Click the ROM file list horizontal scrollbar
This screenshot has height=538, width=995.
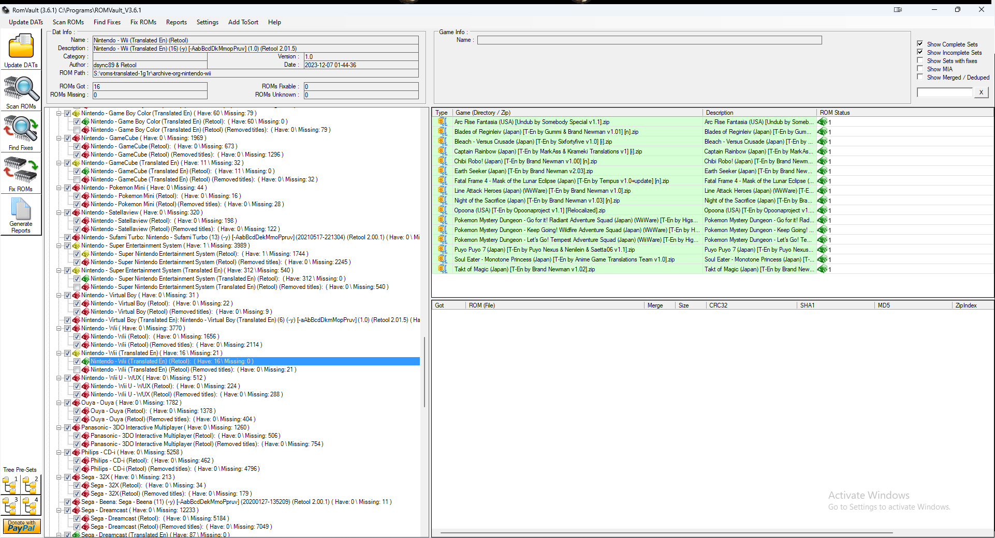point(666,532)
